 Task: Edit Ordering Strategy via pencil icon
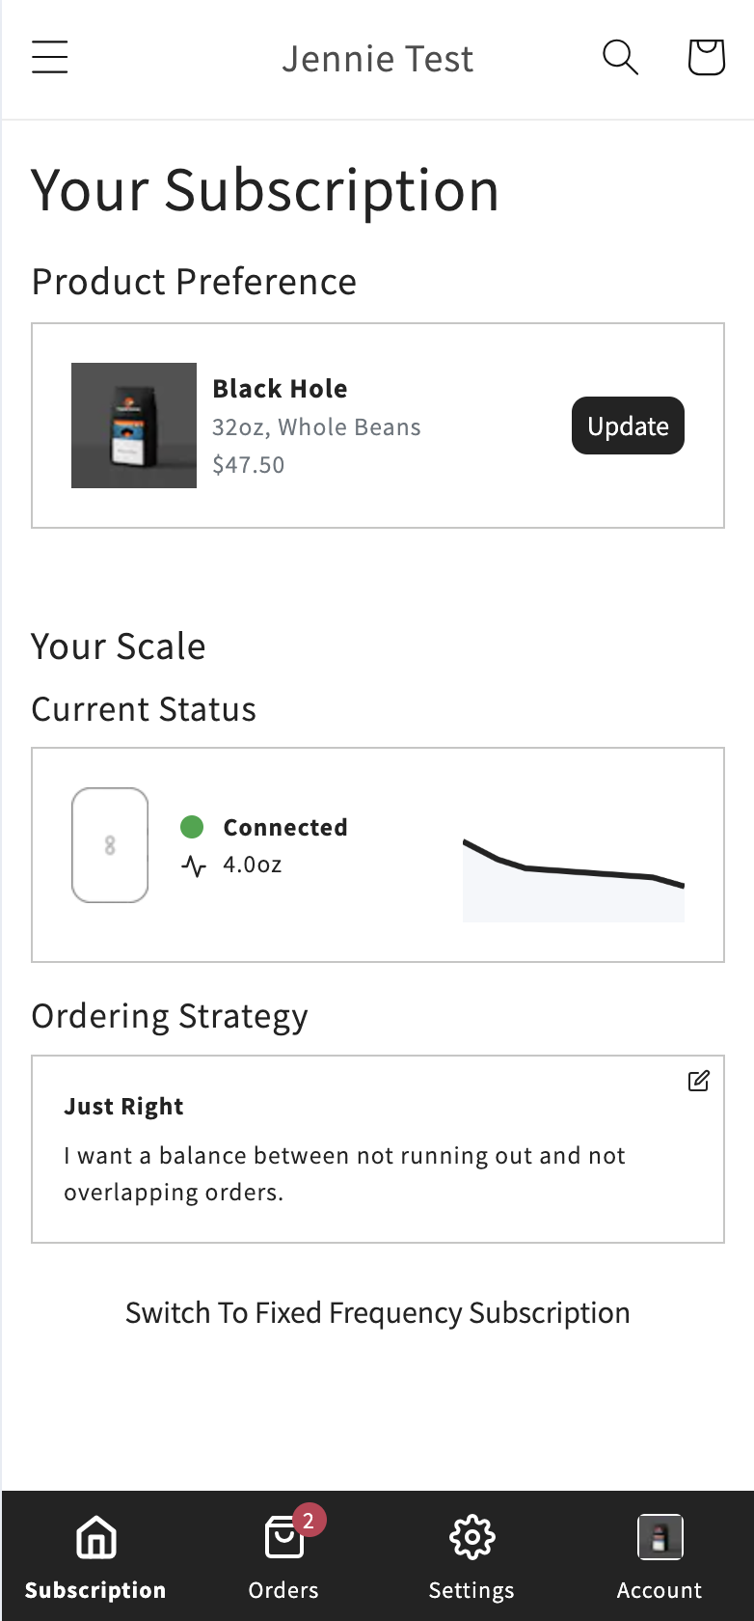[699, 1081]
